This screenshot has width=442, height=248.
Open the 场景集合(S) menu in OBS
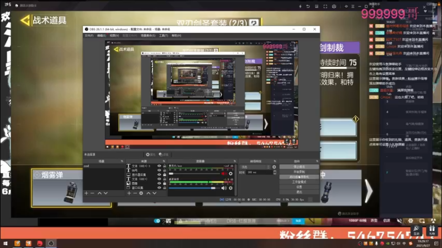point(148,36)
